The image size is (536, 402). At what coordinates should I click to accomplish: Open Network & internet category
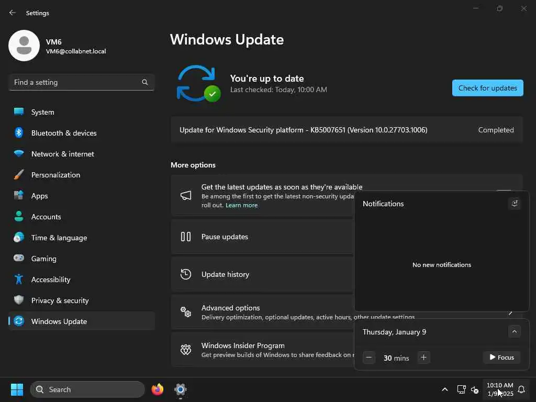(x=81, y=154)
